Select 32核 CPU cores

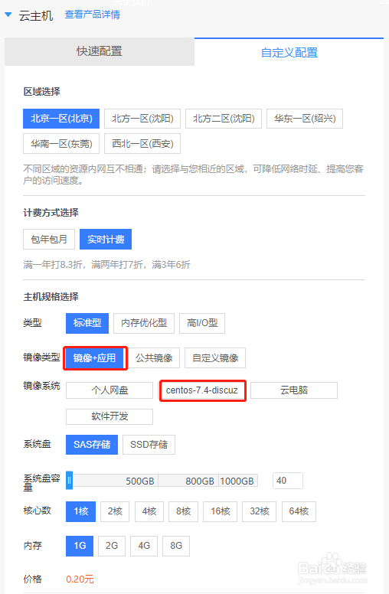tap(260, 511)
